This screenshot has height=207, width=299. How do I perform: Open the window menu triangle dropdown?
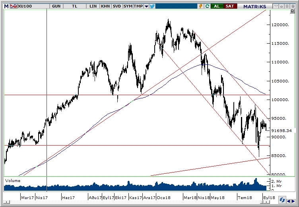click(276, 6)
